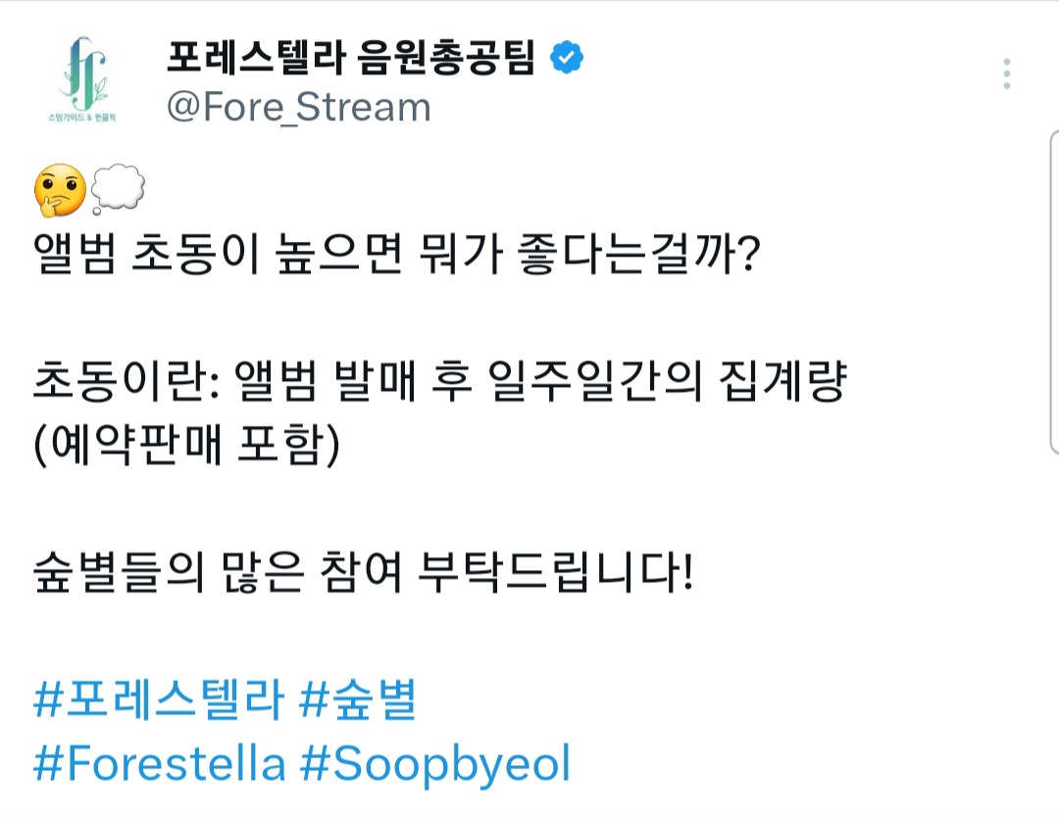Screen dimensions: 1059x817
Task: Open the Fore_Stream profile avatar
Action: 83,82
